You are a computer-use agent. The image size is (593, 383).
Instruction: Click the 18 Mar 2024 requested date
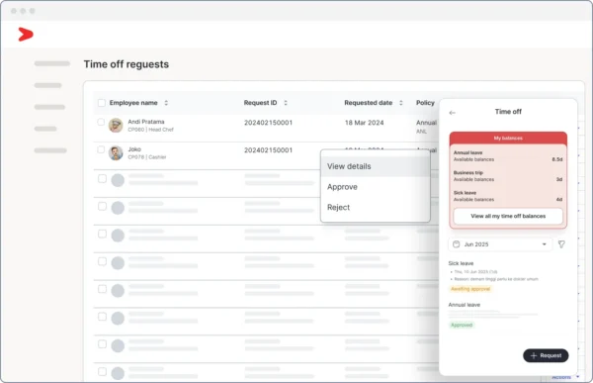click(x=364, y=123)
